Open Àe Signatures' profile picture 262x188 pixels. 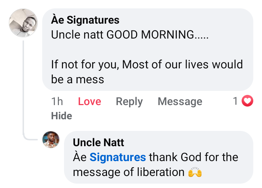click(x=23, y=23)
